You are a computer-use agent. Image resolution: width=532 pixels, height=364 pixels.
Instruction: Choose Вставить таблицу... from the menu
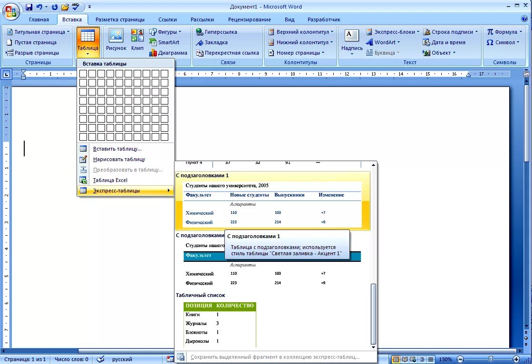(x=126, y=149)
